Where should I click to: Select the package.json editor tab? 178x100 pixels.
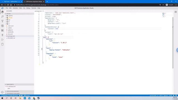(x=38, y=11)
